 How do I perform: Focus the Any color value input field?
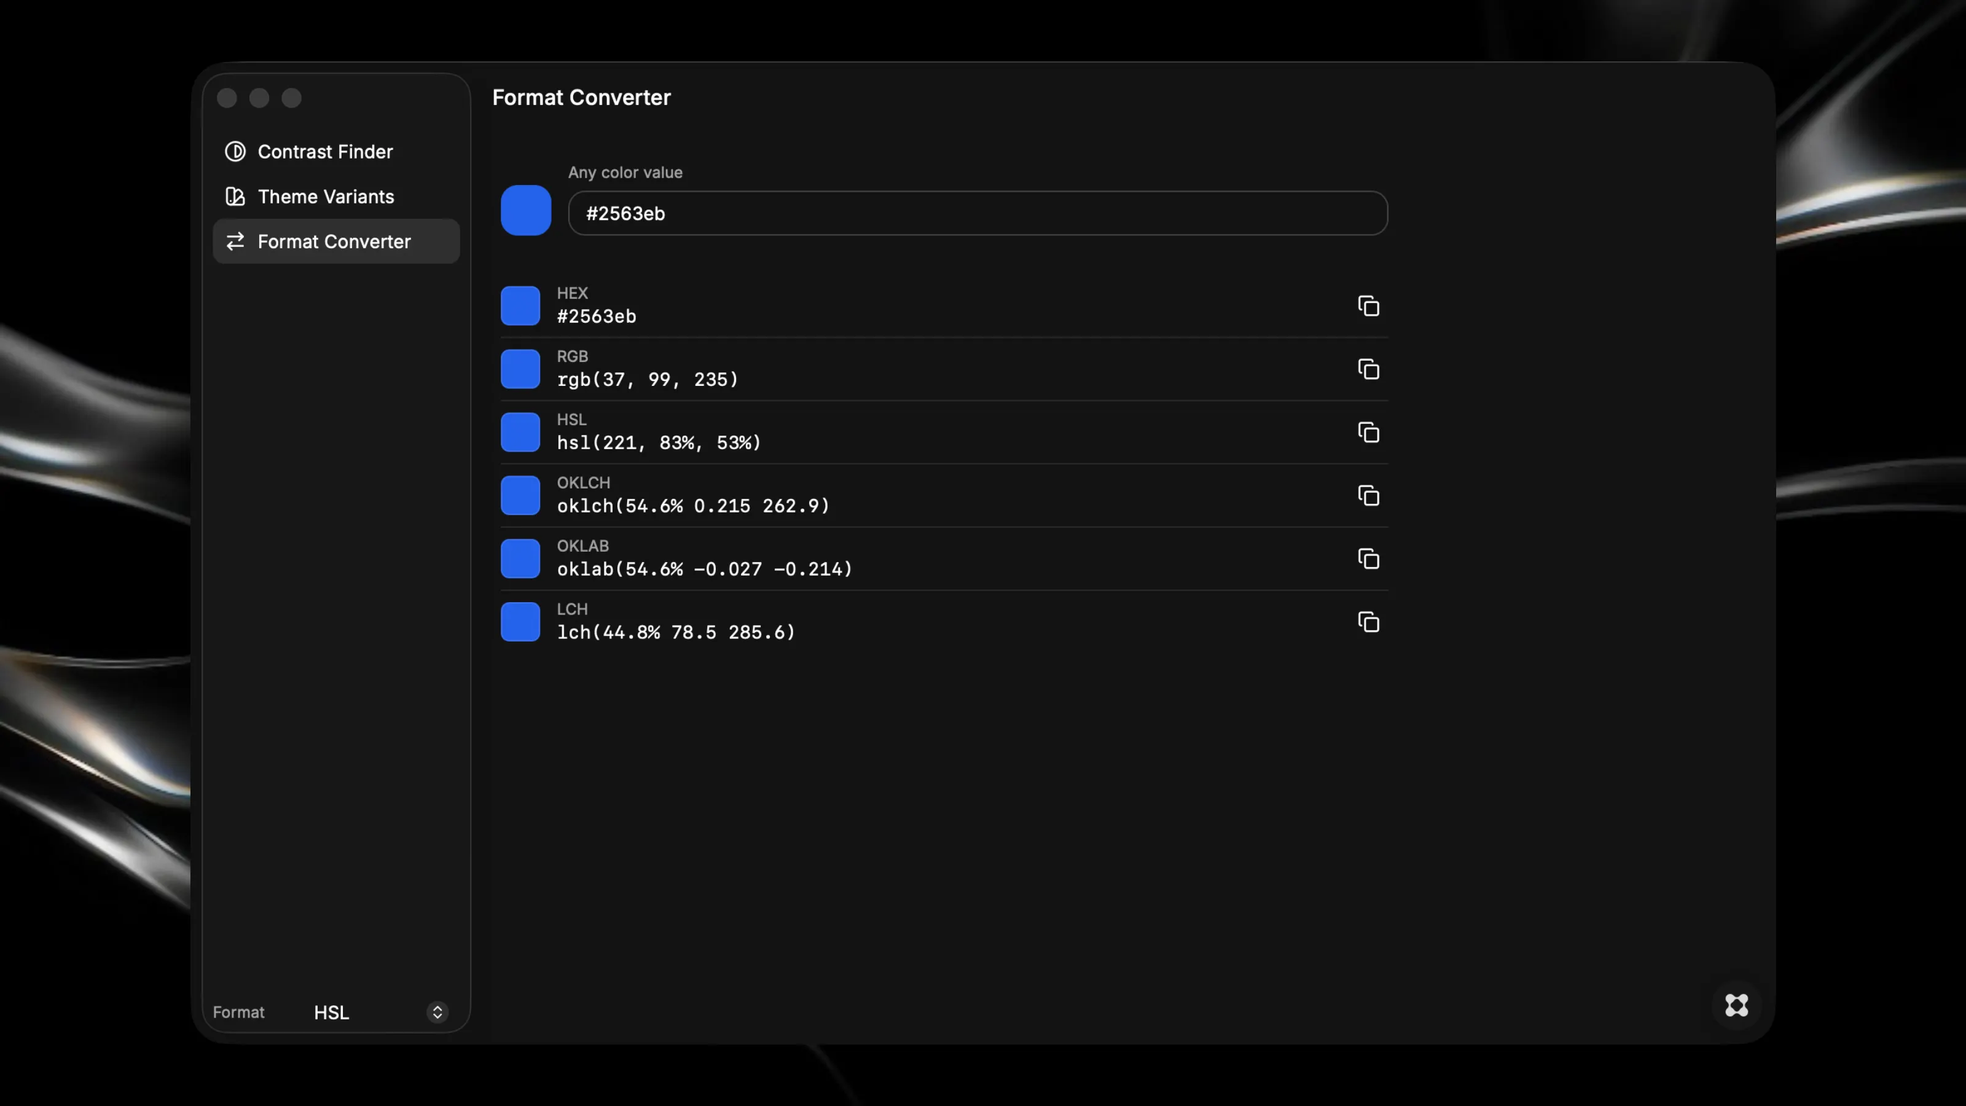[977, 214]
